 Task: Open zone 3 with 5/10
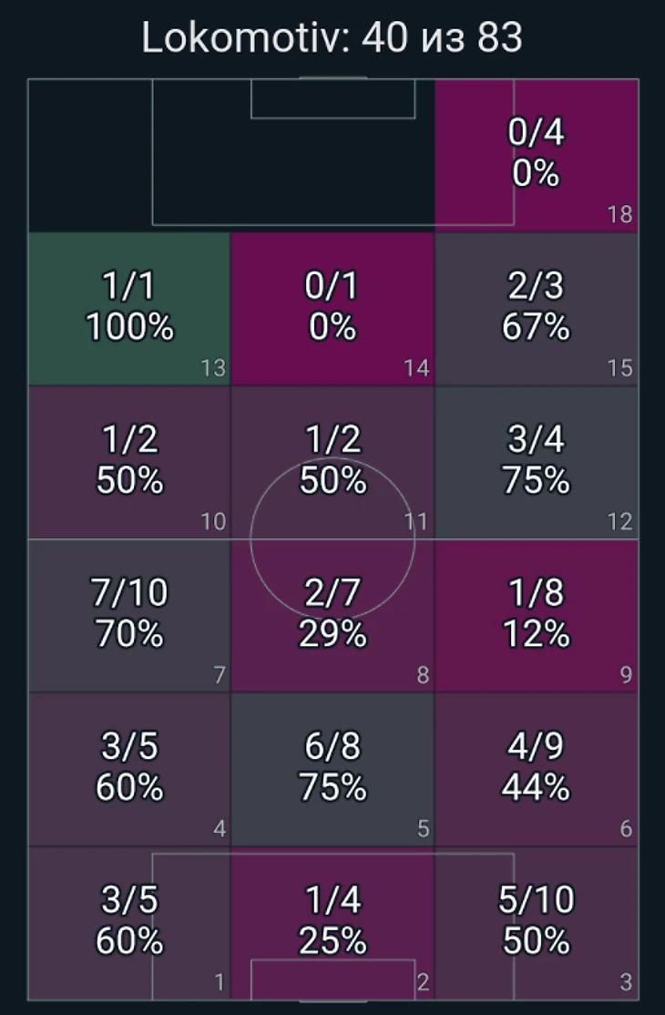point(537,923)
